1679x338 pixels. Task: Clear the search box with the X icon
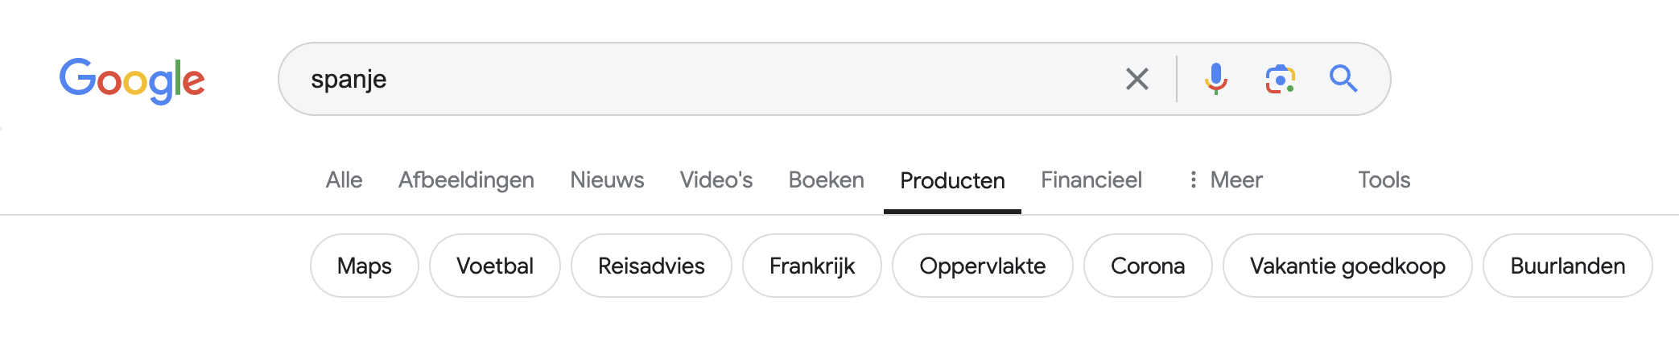pos(1137,79)
